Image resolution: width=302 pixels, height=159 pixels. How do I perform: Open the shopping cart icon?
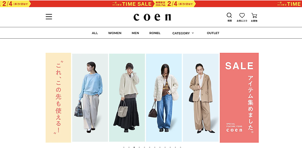coord(254,15)
